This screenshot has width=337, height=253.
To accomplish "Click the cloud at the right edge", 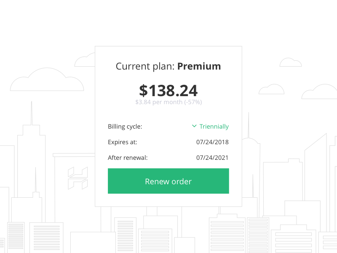I will click(x=322, y=92).
